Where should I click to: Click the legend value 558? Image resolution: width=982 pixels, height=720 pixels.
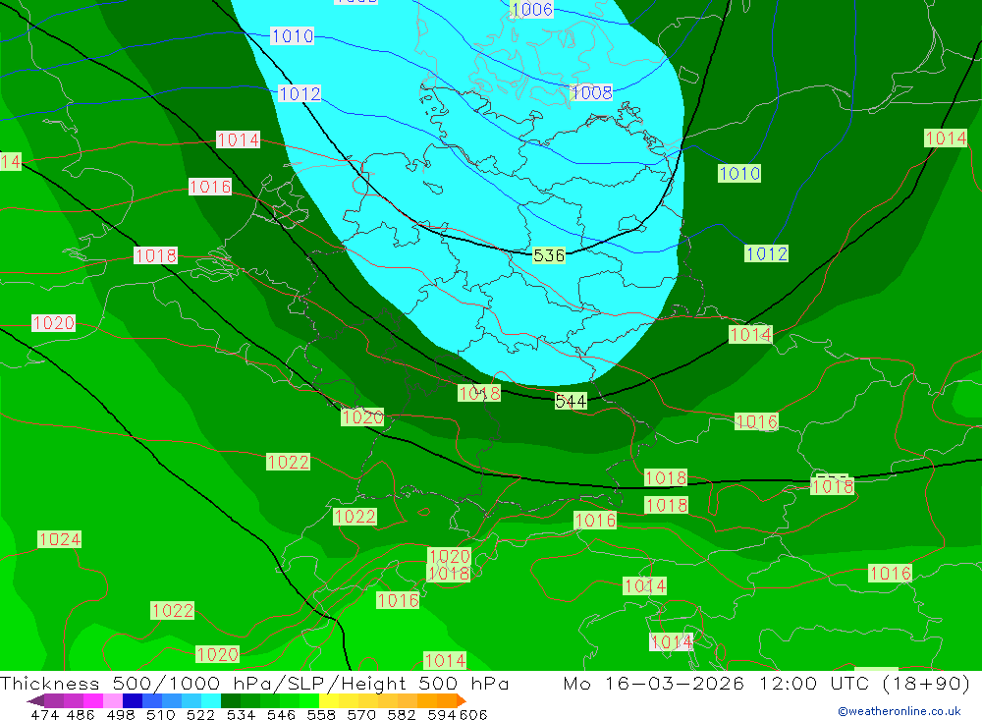click(x=321, y=714)
